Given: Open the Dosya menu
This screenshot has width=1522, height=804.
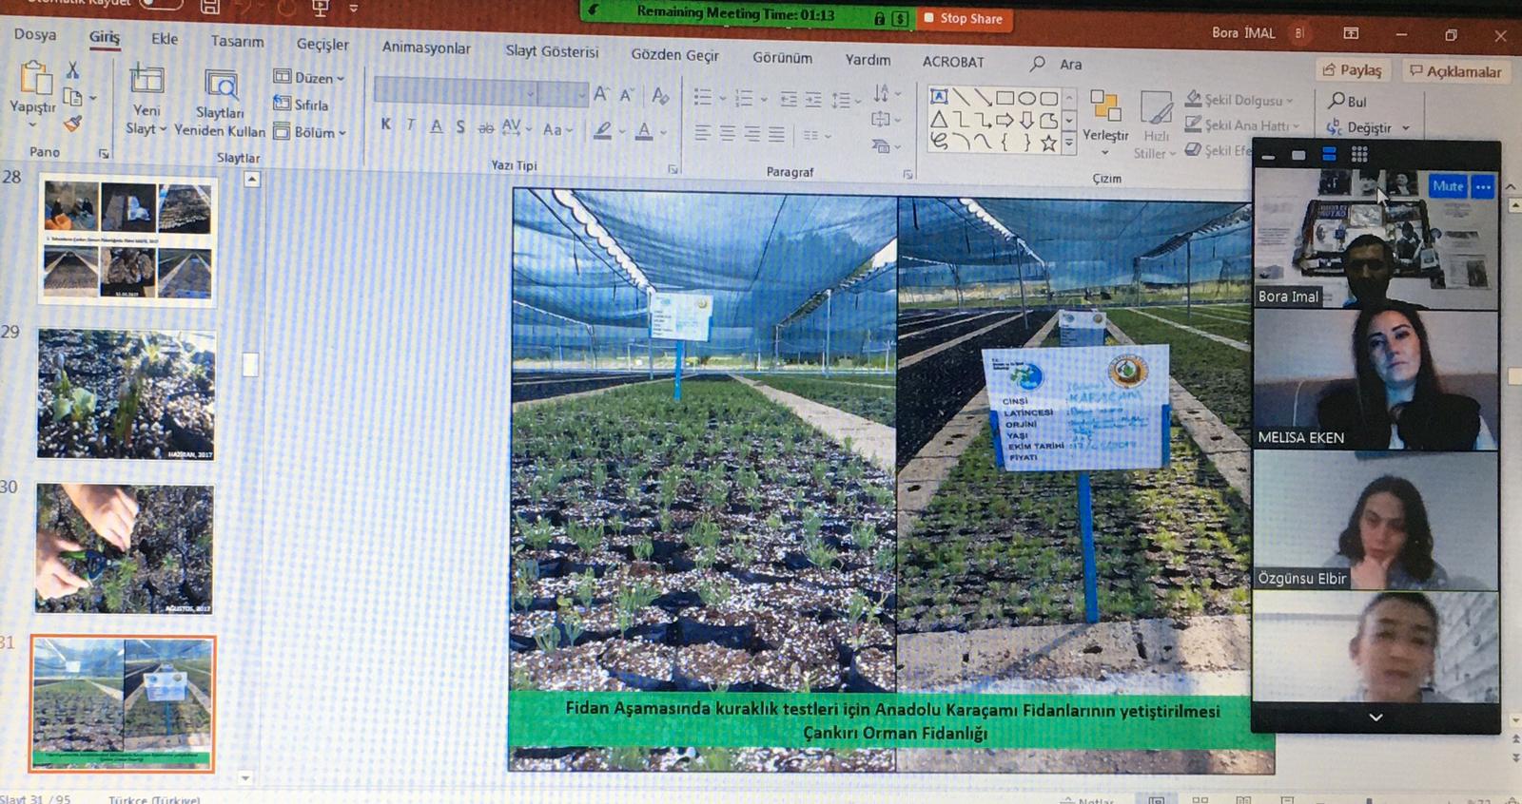Looking at the screenshot, I should (35, 34).
